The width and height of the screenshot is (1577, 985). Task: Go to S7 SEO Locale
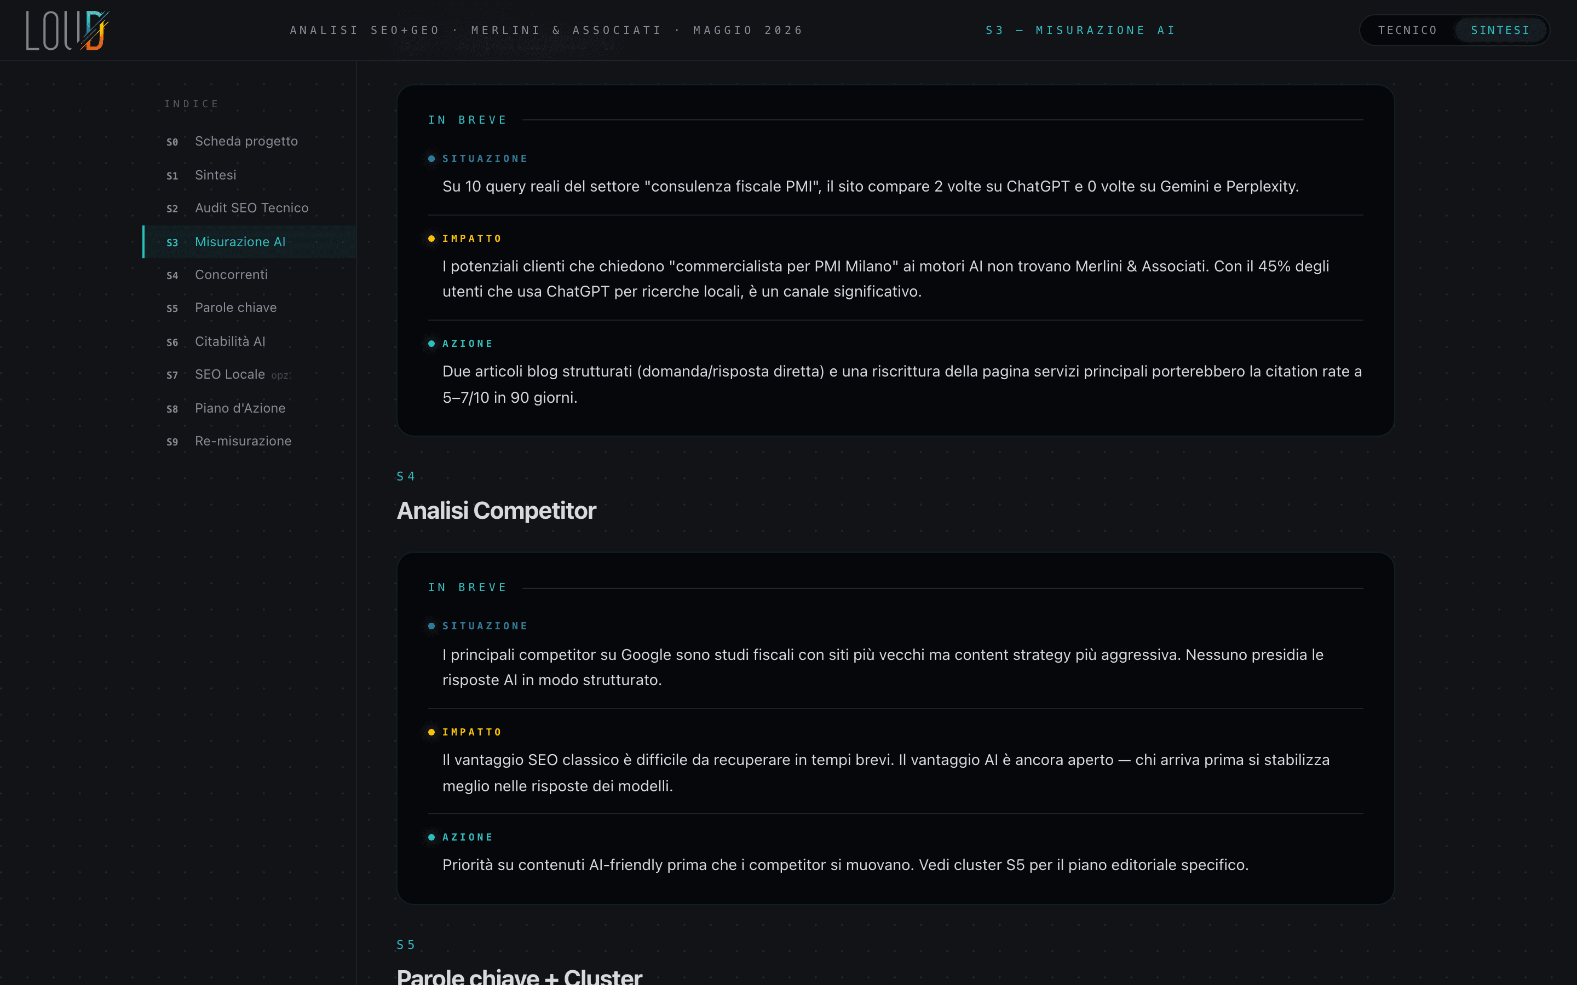tap(250, 375)
